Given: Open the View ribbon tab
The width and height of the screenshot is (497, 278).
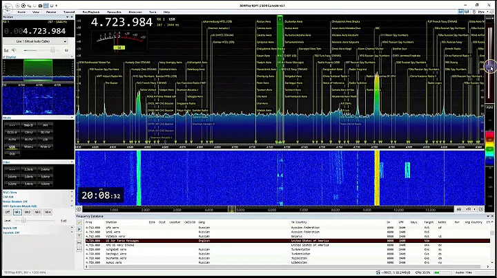Looking at the screenshot, I should [36, 12].
